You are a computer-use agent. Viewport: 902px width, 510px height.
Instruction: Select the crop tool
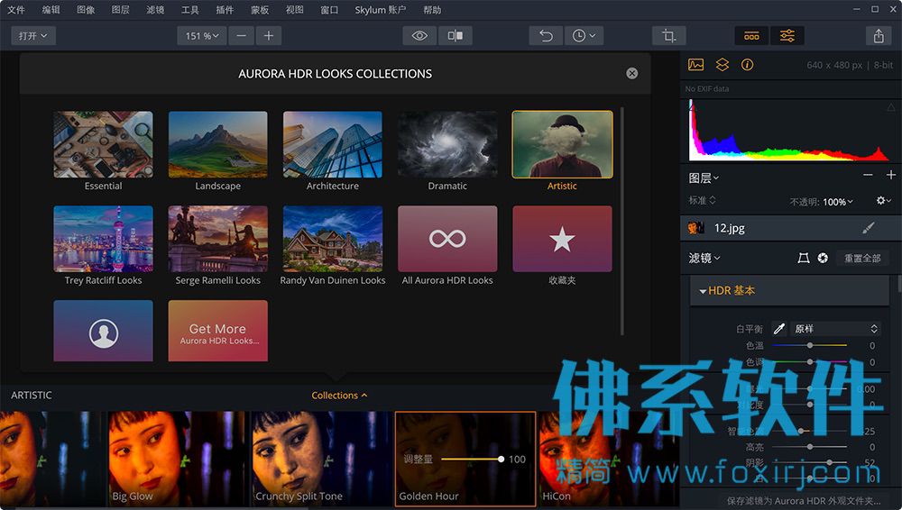click(x=668, y=36)
